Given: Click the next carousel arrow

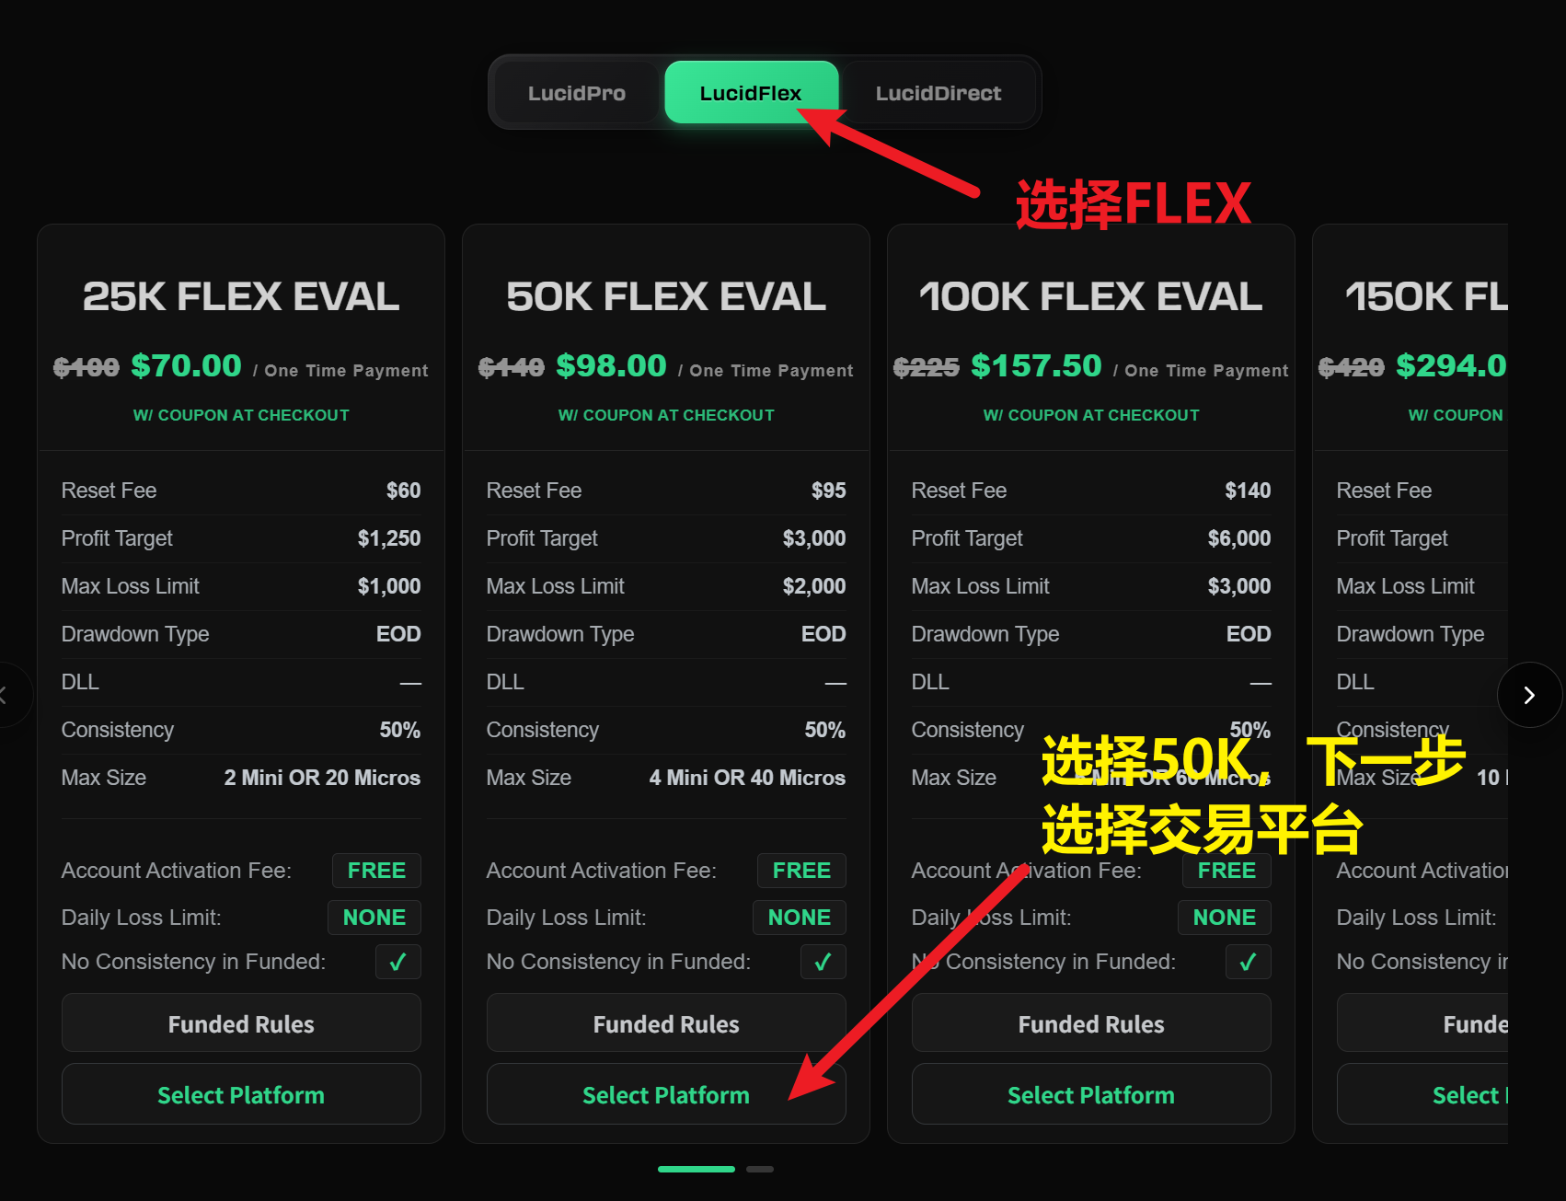Looking at the screenshot, I should 1528,695.
